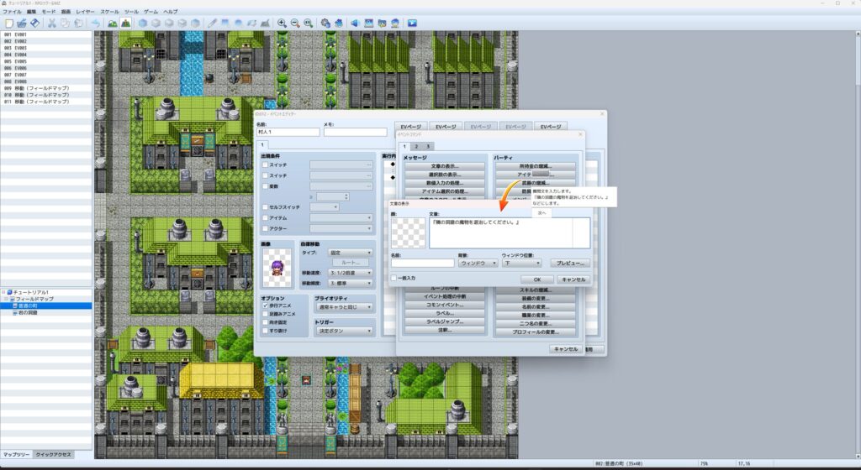The height and width of the screenshot is (470, 861).
Task: Open the ツール menu in menu bar
Action: click(x=131, y=12)
